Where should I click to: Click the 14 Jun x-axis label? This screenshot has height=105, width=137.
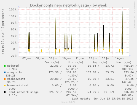(x=119, y=58)
